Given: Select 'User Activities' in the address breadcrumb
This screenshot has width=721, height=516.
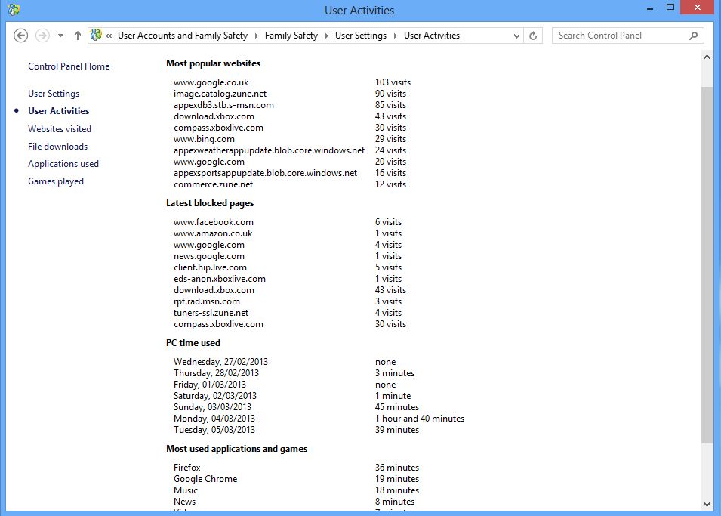Looking at the screenshot, I should [432, 36].
